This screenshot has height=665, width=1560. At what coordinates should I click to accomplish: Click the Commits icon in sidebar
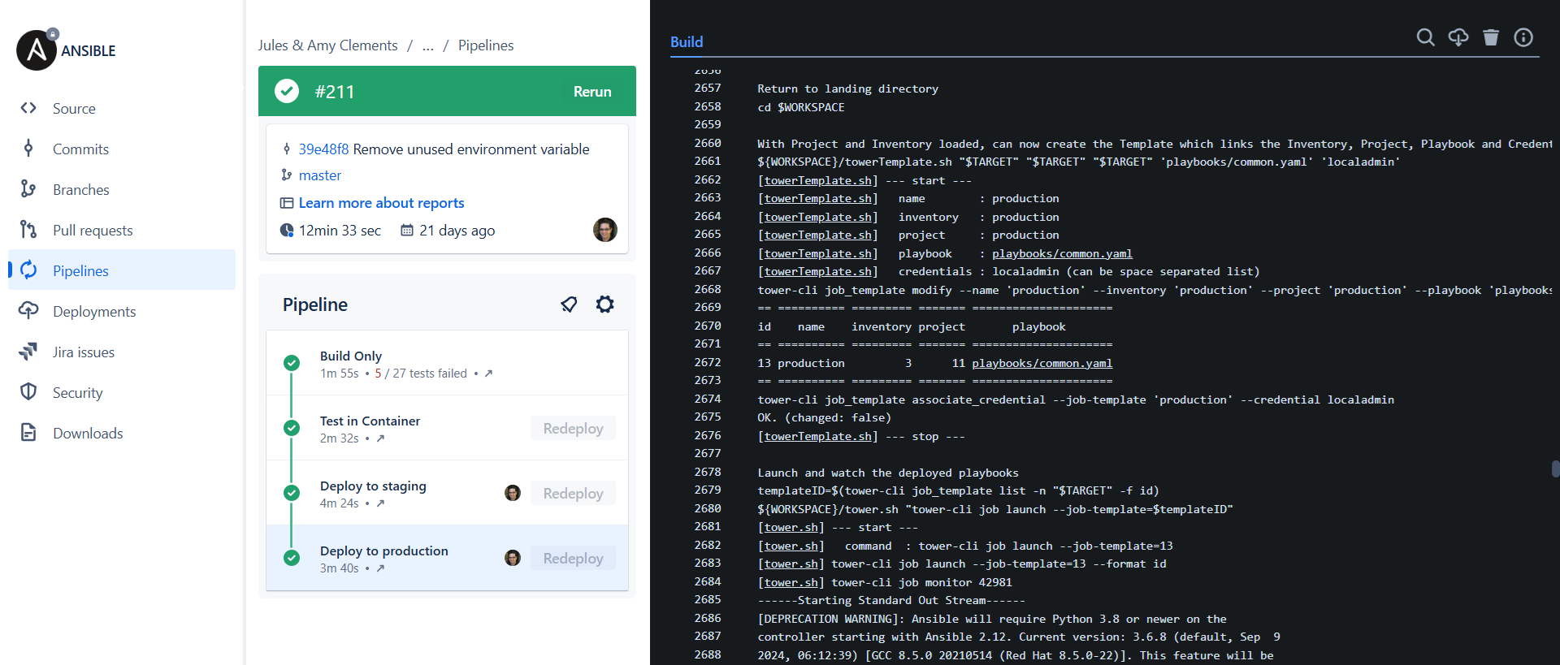coord(28,148)
